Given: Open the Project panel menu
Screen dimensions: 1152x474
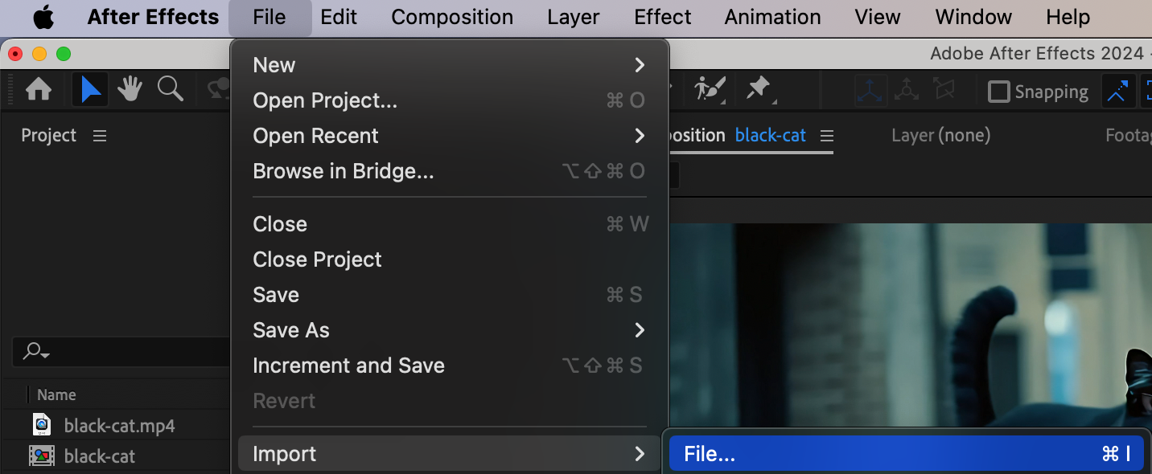Looking at the screenshot, I should click(x=100, y=136).
